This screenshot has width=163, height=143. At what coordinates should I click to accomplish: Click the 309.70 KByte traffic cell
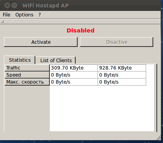74,68
